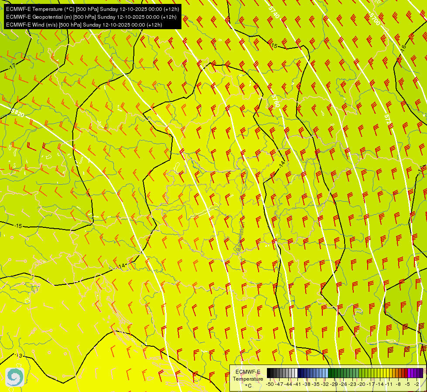
Task: Click the -11 value on the legend scale
Action: [389, 385]
